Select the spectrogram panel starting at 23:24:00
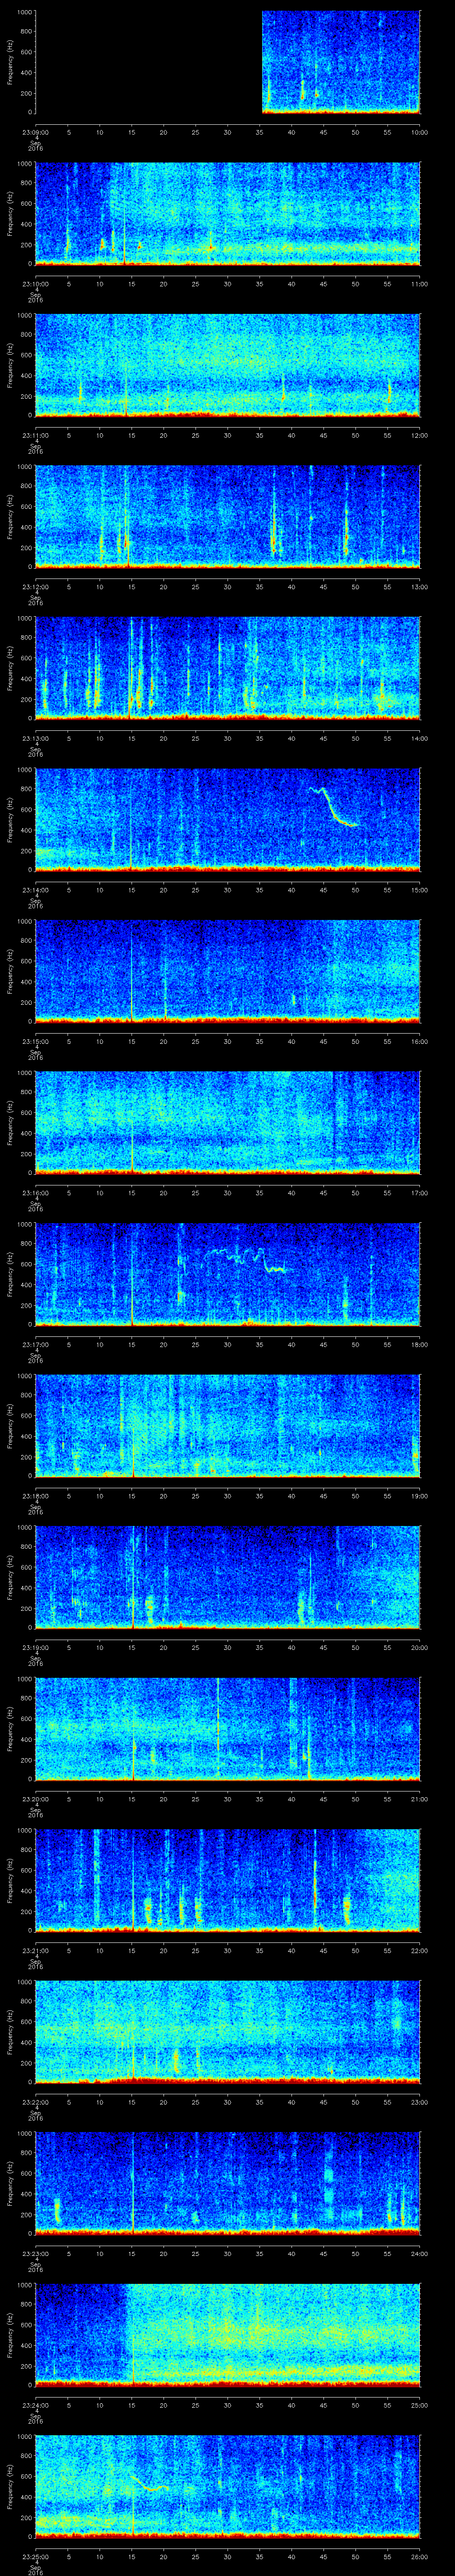Image resolution: width=455 pixels, height=2576 pixels. [x=228, y=2335]
